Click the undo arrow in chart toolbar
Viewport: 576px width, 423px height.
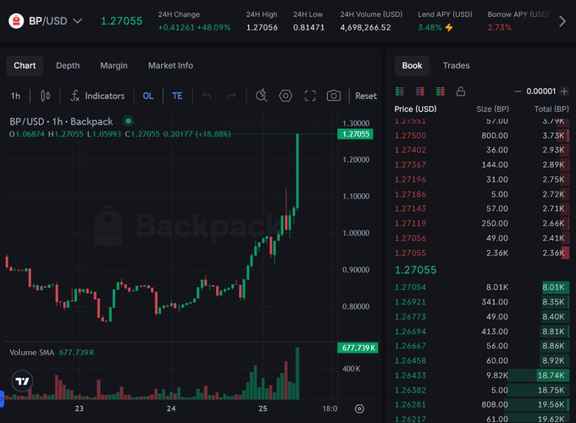(x=207, y=96)
